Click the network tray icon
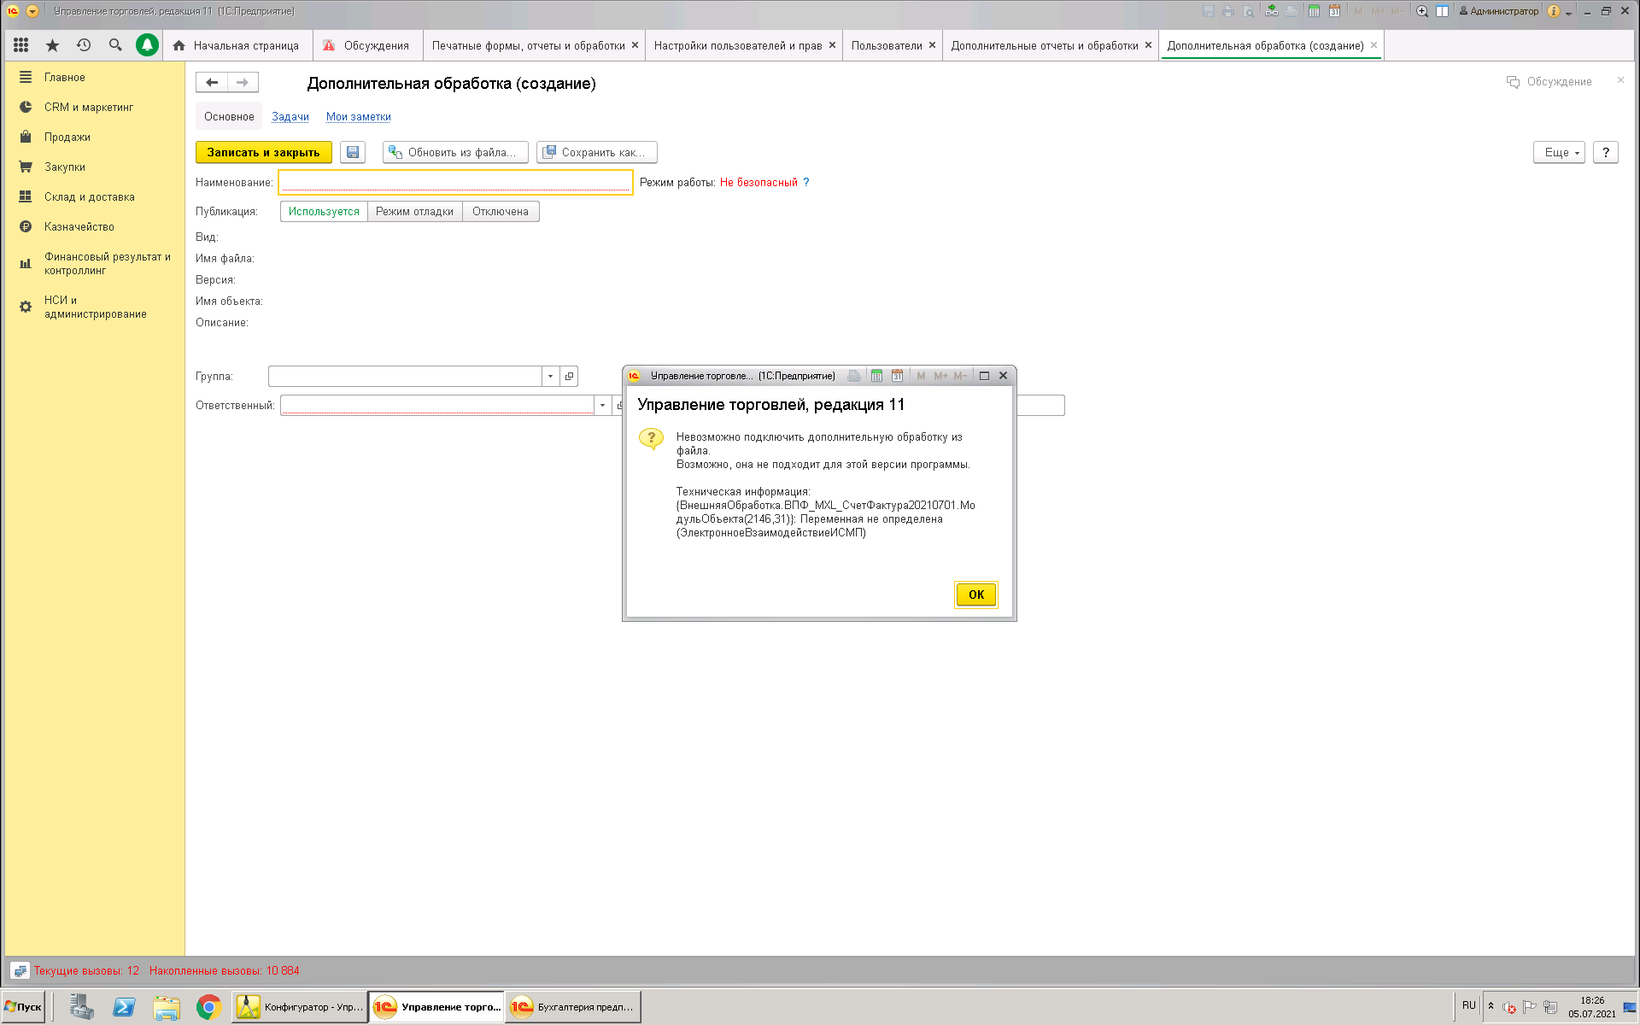 coord(1550,1007)
